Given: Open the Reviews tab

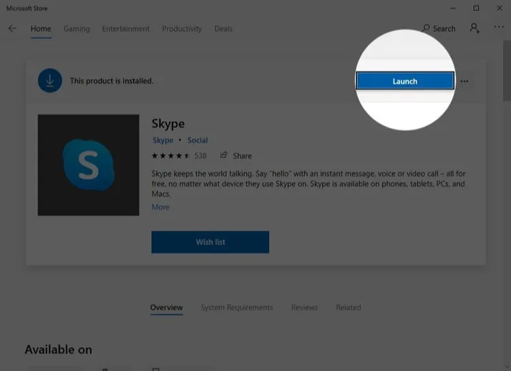Looking at the screenshot, I should tap(305, 308).
